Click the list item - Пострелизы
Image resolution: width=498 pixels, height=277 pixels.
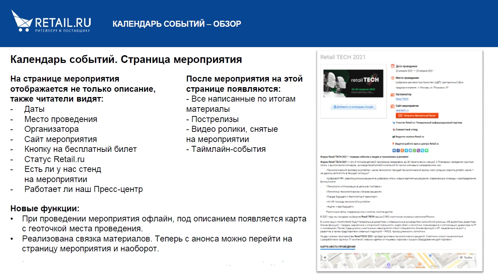(213, 119)
